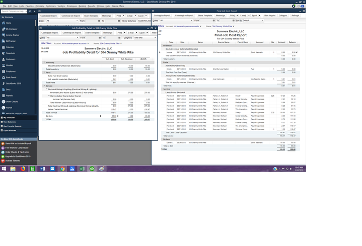The width and height of the screenshot is (362, 246).
Task: Open Print arrow in Final Job Cost Report
Action: click(x=237, y=16)
